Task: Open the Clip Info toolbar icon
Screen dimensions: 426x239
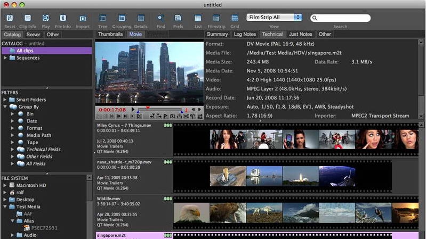Action: pos(27,18)
